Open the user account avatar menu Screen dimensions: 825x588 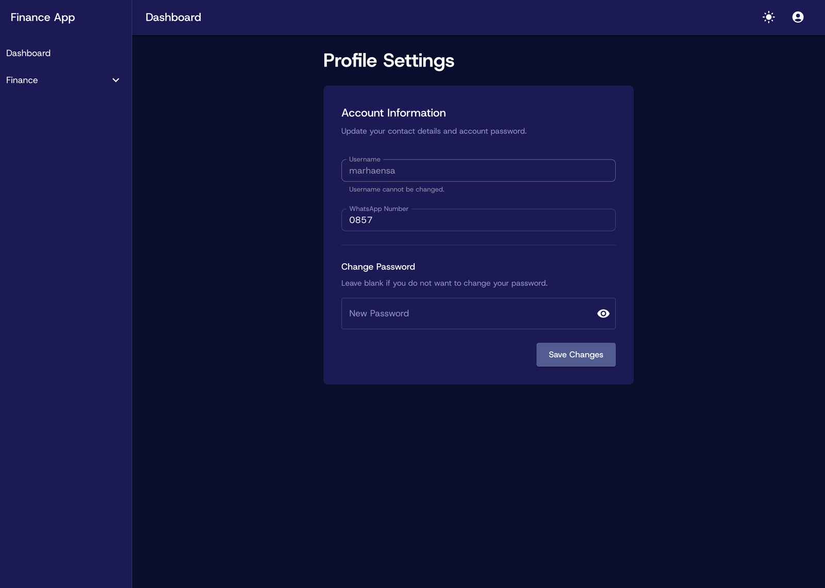(x=798, y=17)
